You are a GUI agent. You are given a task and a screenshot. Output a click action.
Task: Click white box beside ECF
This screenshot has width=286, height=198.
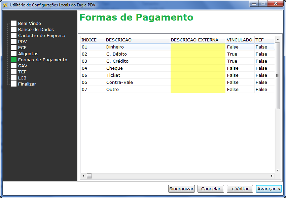click(14, 47)
